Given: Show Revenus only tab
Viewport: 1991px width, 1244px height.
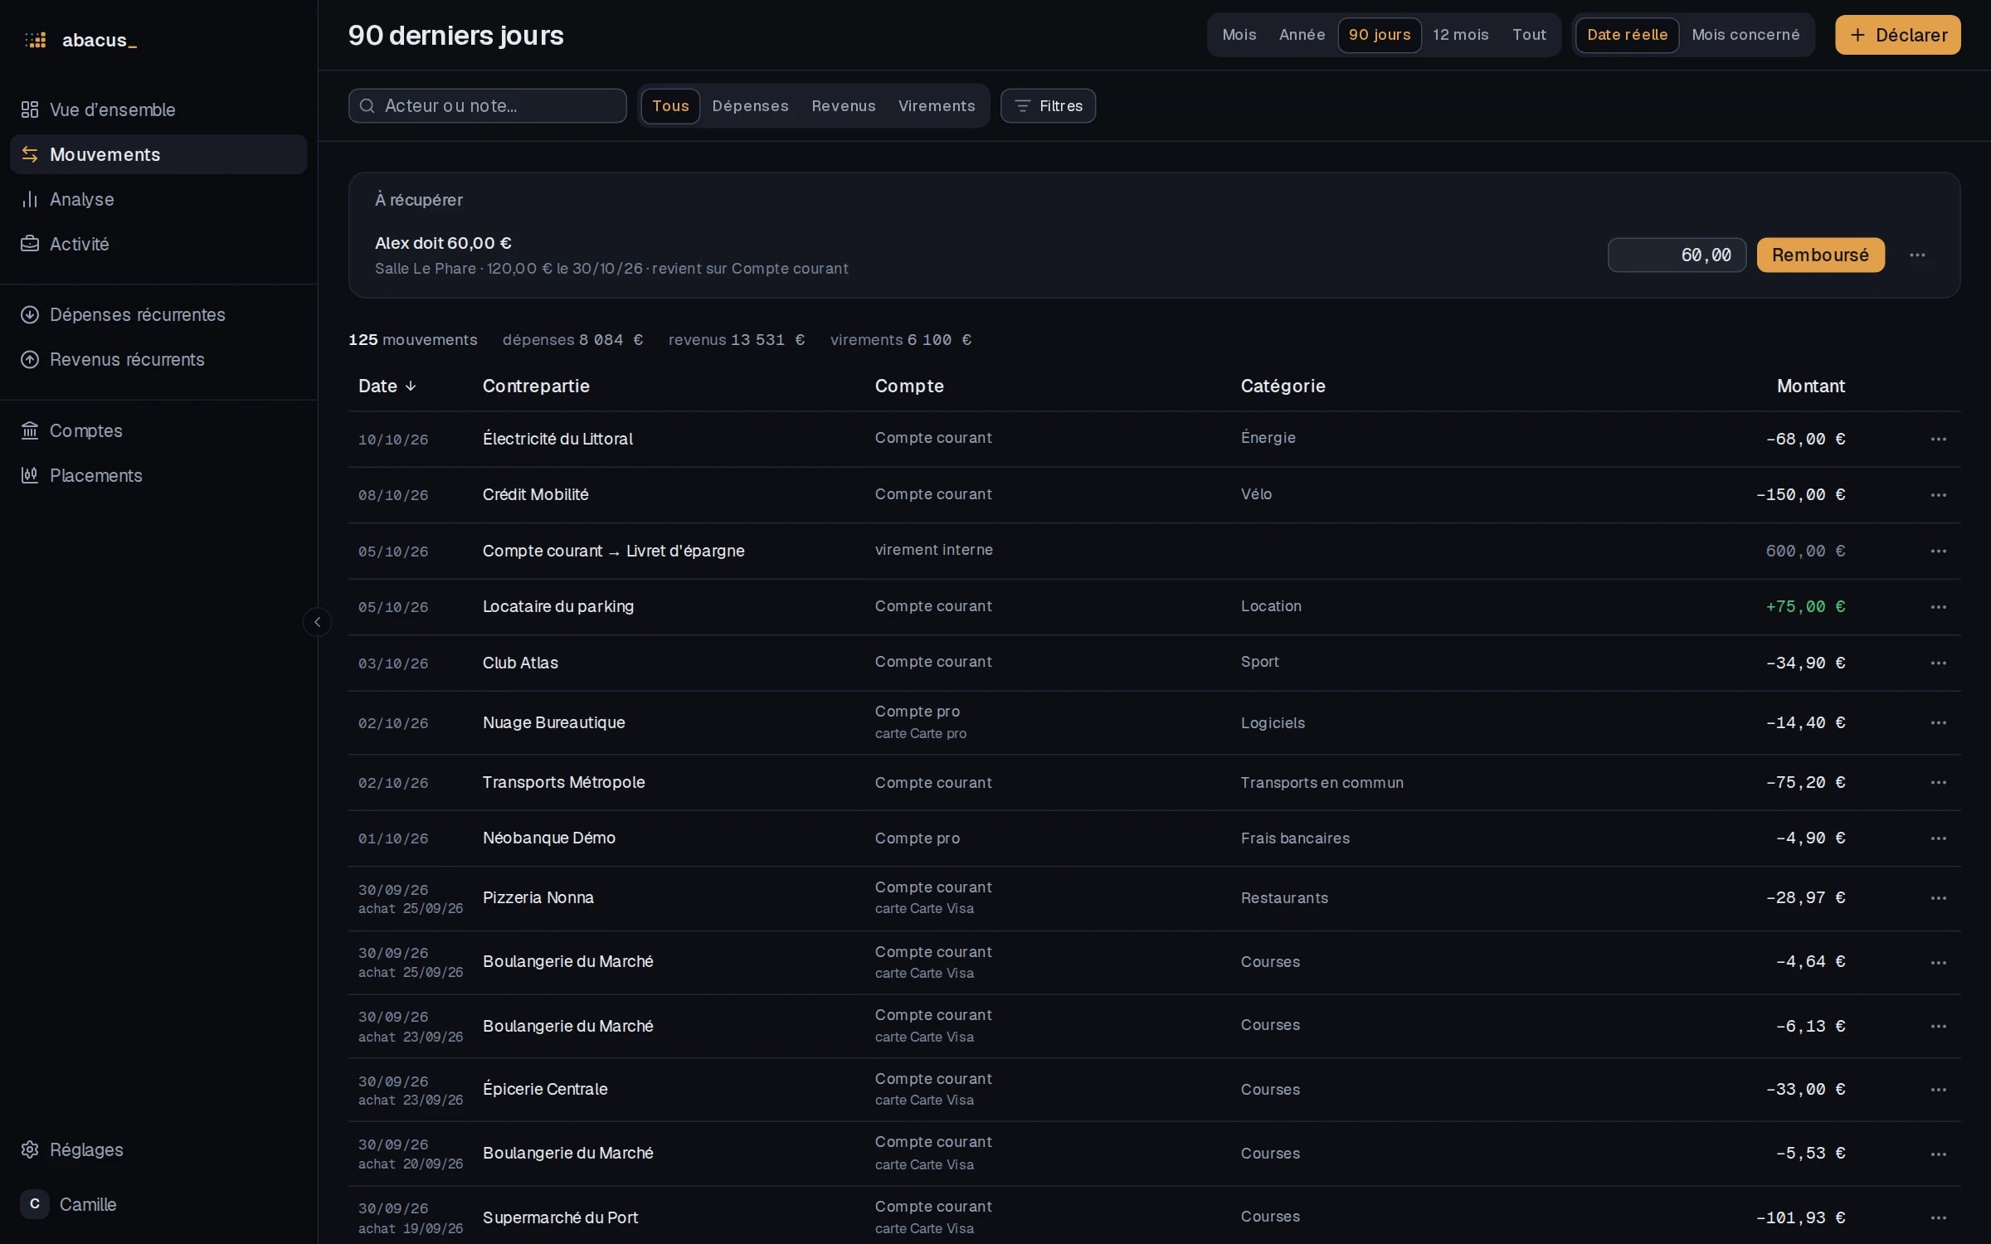Looking at the screenshot, I should click(843, 106).
